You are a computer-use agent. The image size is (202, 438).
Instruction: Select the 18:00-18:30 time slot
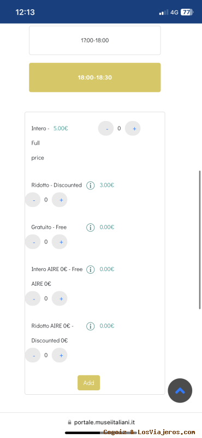(95, 77)
